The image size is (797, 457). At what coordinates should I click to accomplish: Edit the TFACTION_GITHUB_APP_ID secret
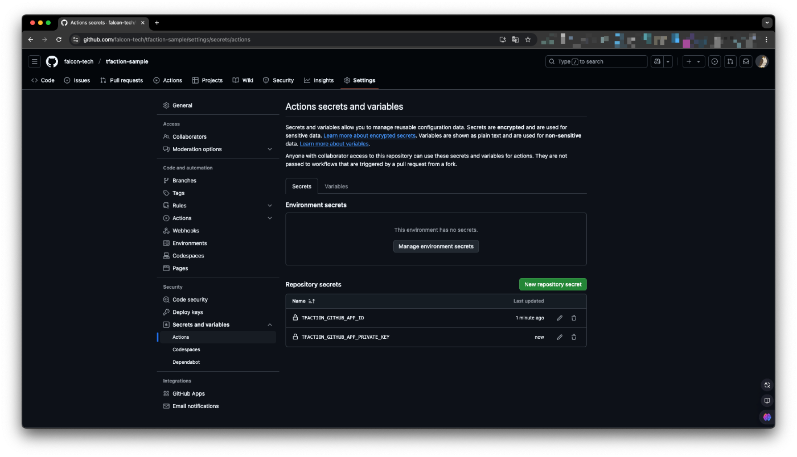tap(560, 318)
